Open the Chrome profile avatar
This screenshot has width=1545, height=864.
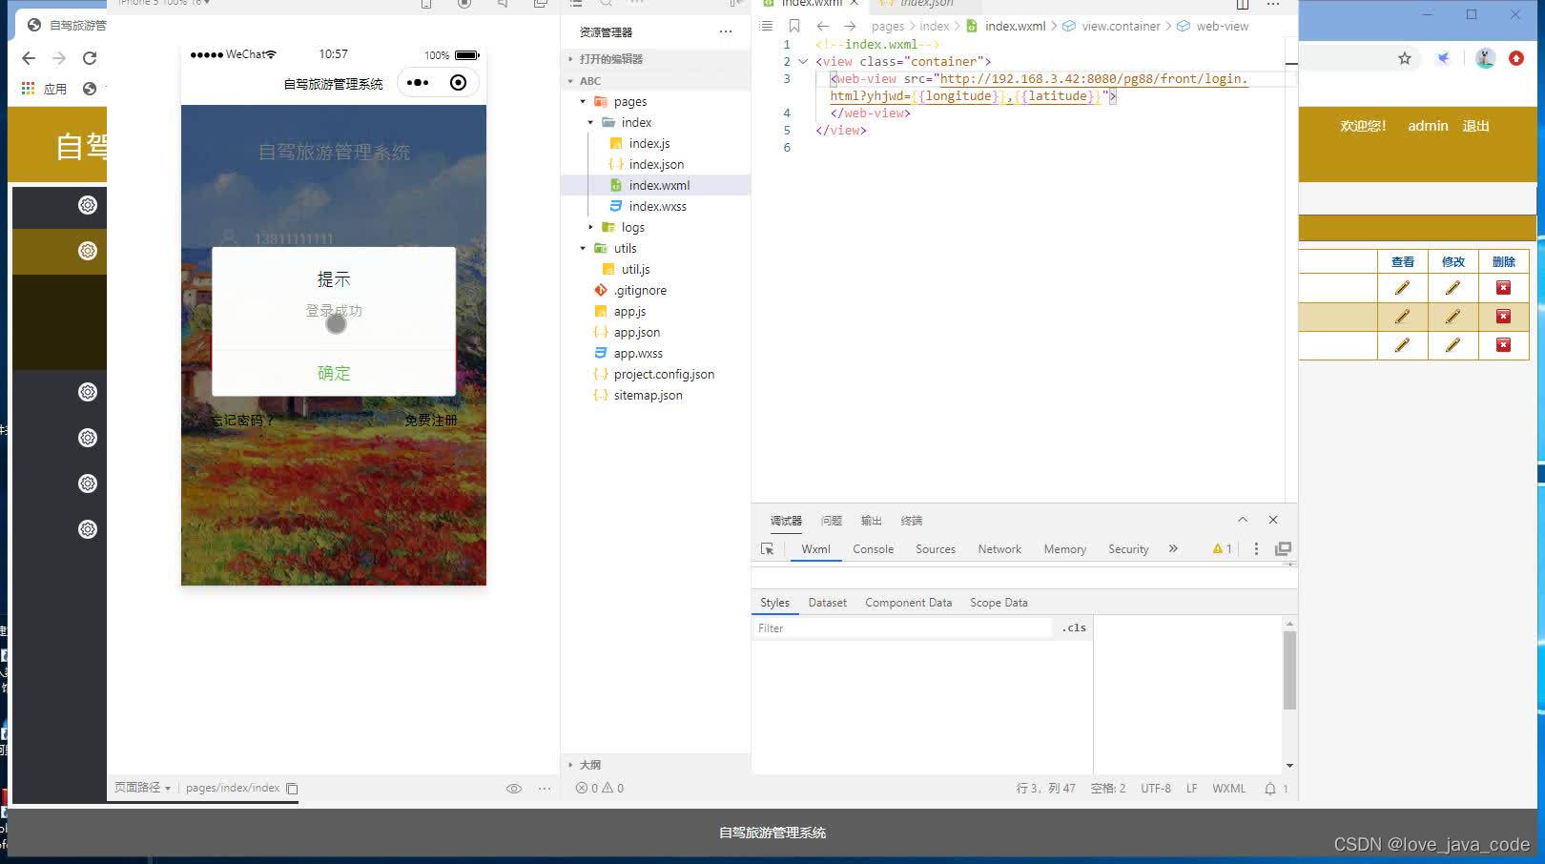tap(1485, 58)
